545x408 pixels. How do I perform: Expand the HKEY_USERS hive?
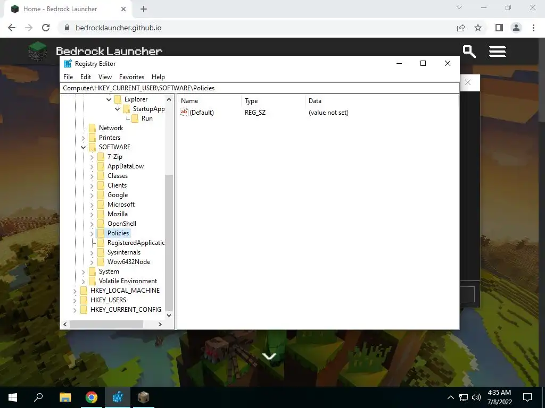coord(75,301)
